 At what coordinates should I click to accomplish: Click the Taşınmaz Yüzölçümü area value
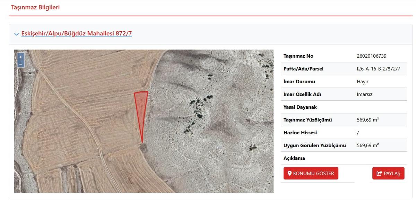pyautogui.click(x=368, y=120)
